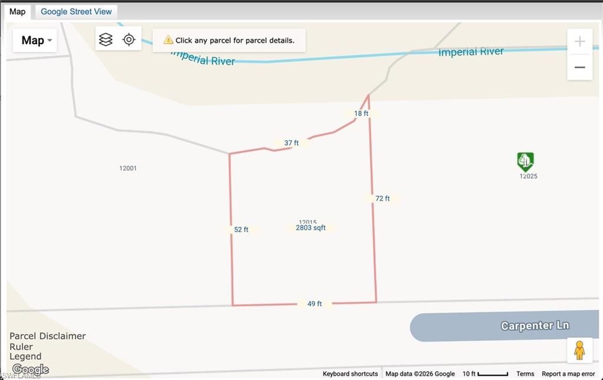
Task: Click the Map data ©2026 Google text
Action: click(x=420, y=374)
